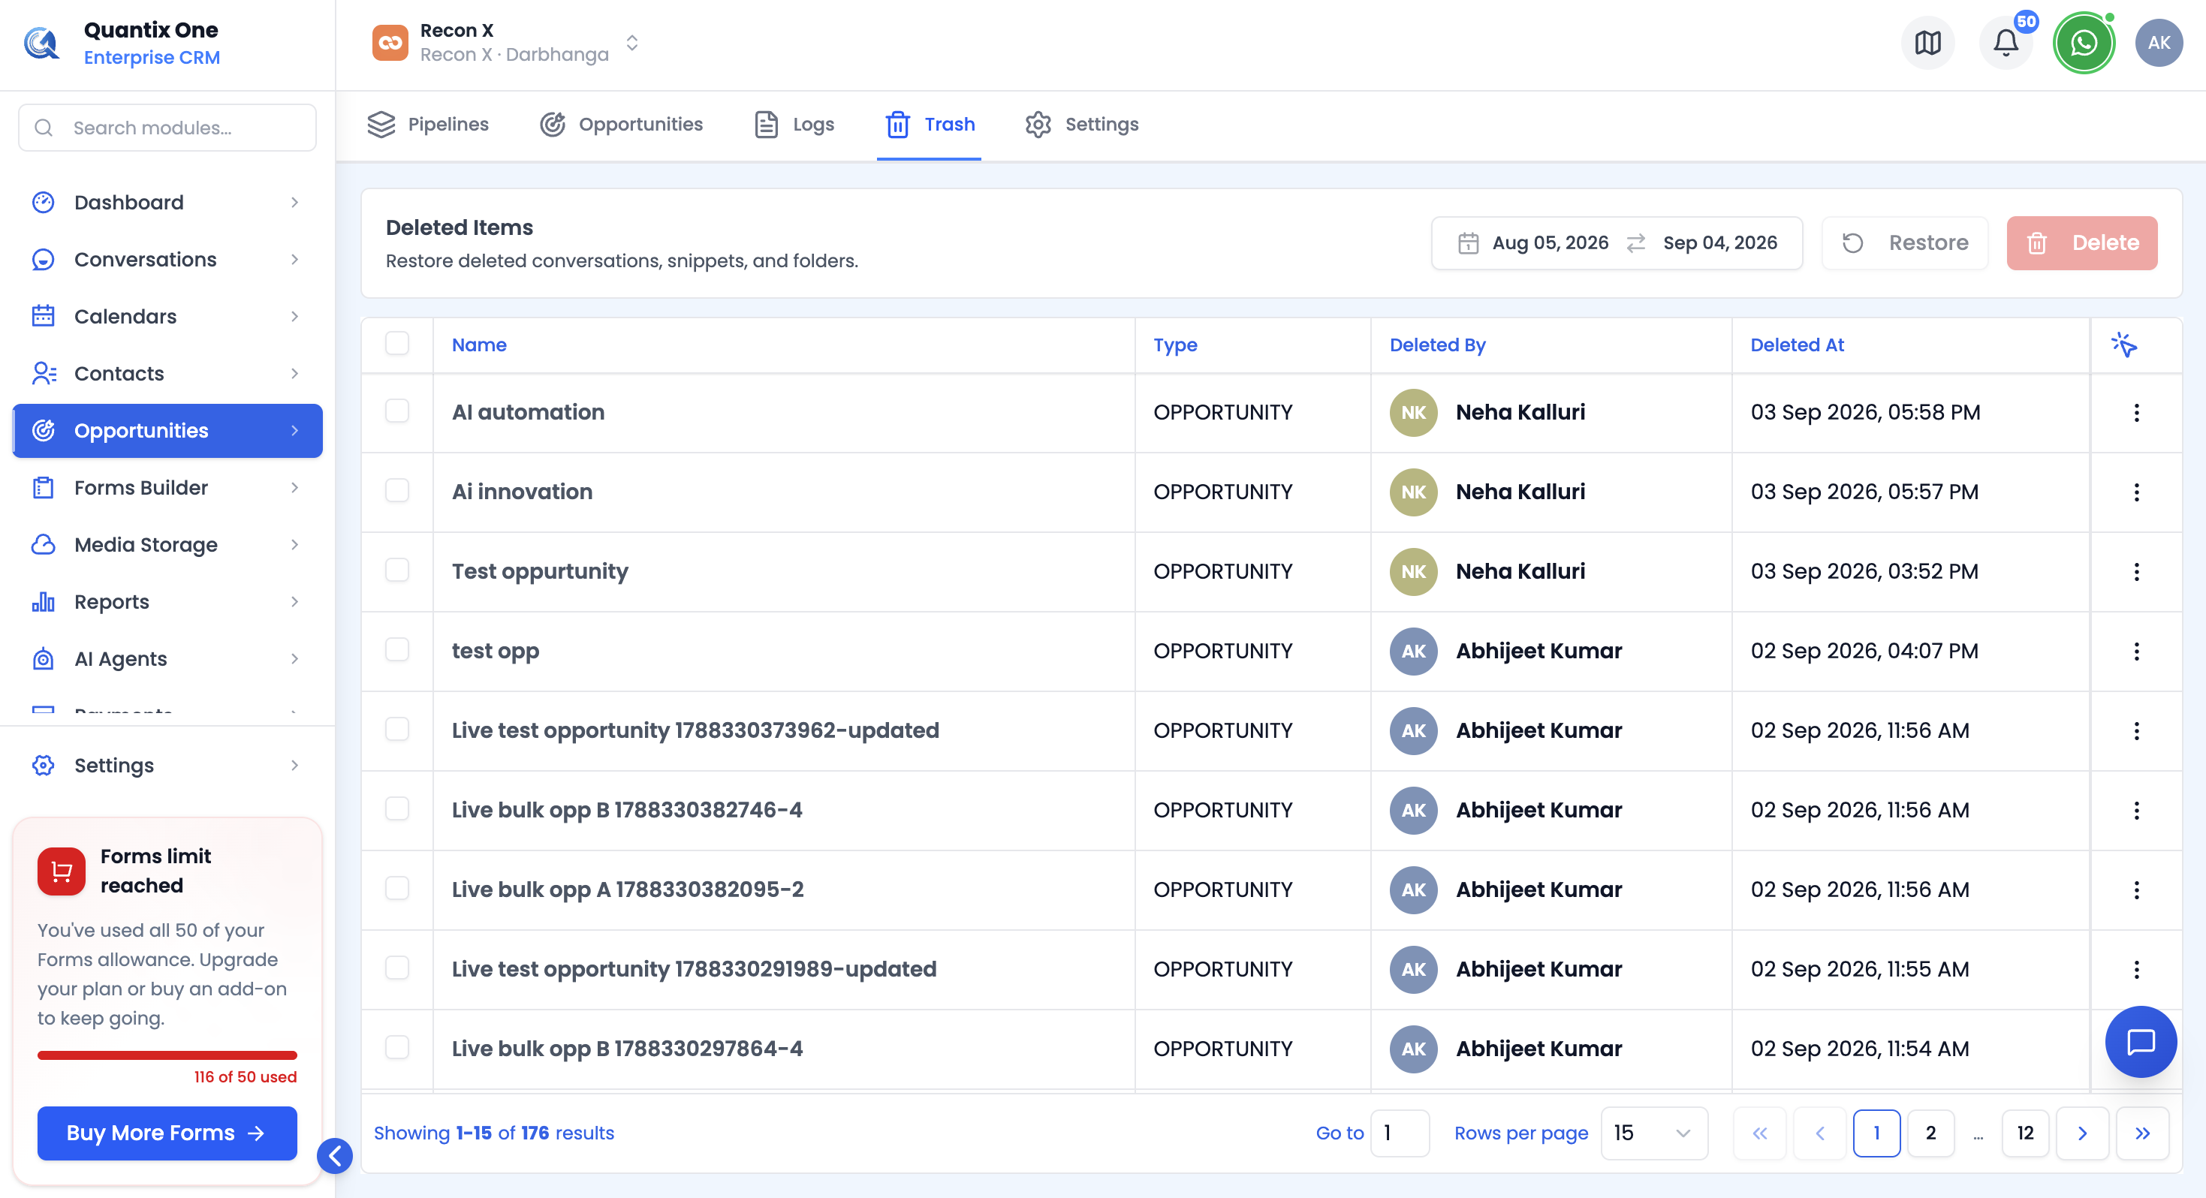This screenshot has width=2206, height=1198.
Task: Open row actions for AI automation
Action: (2135, 413)
